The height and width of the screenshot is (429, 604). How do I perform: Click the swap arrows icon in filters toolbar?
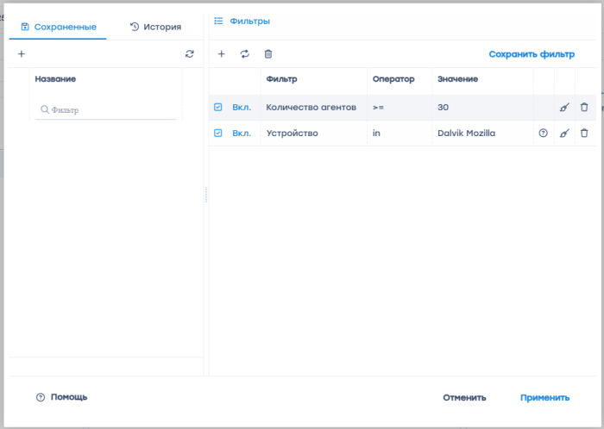(245, 54)
